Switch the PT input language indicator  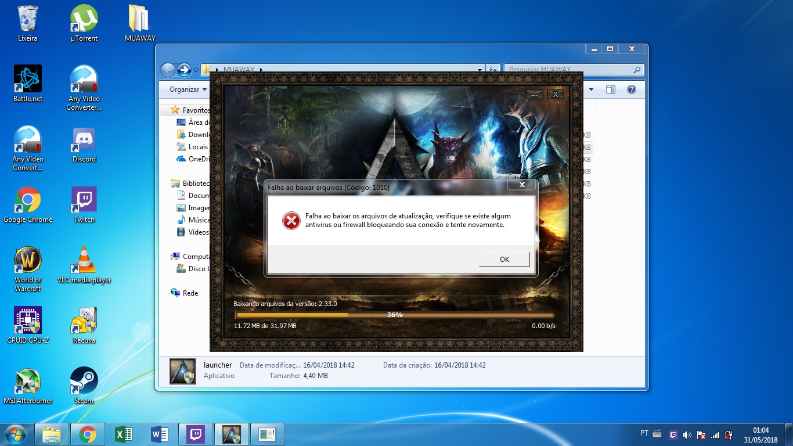[x=644, y=433]
